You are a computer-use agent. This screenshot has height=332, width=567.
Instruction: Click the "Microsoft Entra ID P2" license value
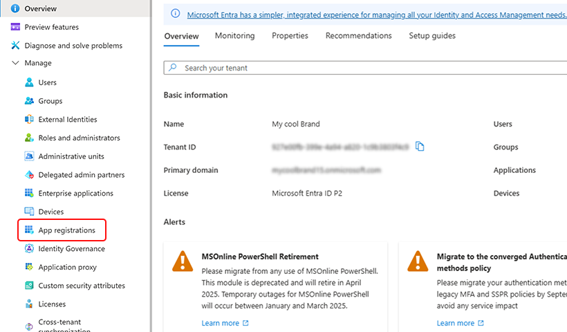306,193
